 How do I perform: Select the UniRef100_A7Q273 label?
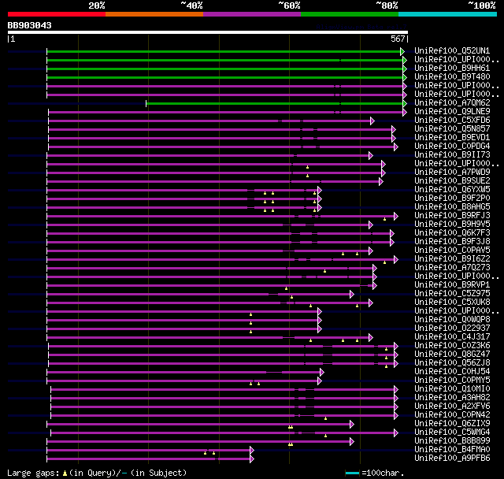pyautogui.click(x=452, y=268)
